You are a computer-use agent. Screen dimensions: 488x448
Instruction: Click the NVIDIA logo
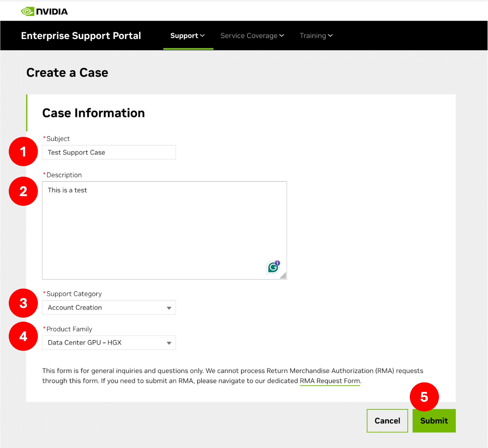[44, 12]
